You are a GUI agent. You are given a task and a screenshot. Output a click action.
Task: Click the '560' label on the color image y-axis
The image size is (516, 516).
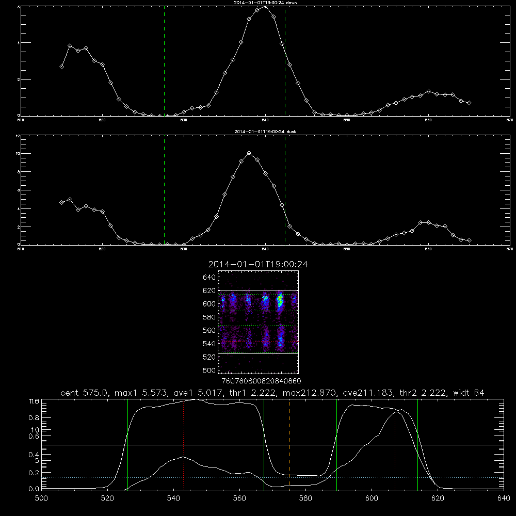(x=209, y=330)
